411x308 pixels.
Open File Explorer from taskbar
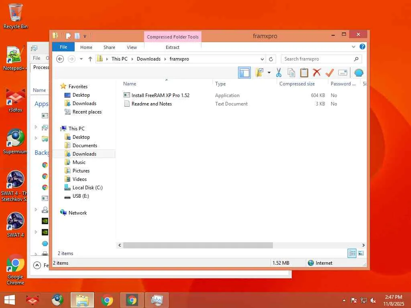coord(82,300)
